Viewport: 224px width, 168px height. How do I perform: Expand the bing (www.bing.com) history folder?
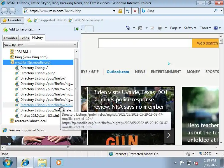[x=31, y=57]
